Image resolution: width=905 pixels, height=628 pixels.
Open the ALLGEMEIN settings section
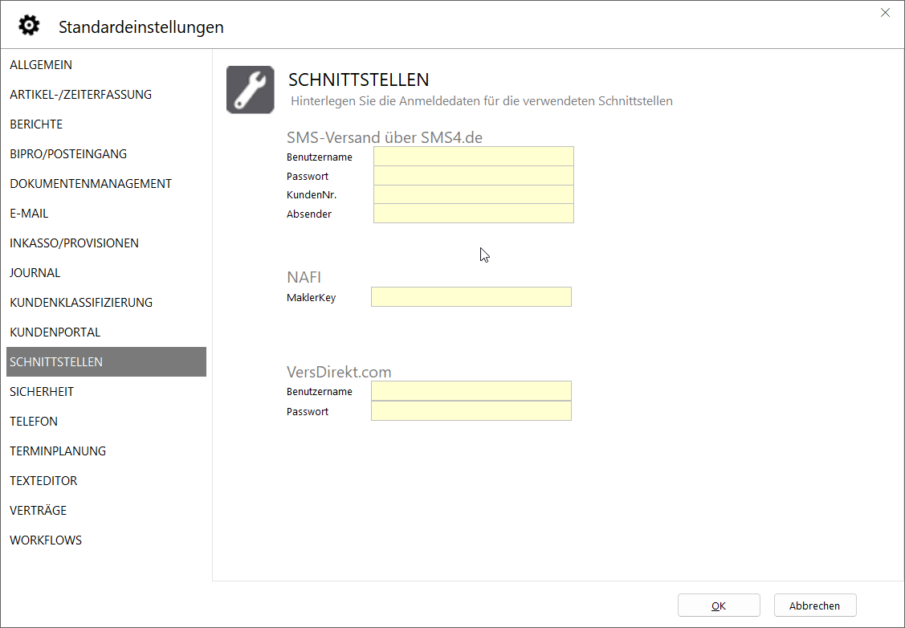pos(41,65)
